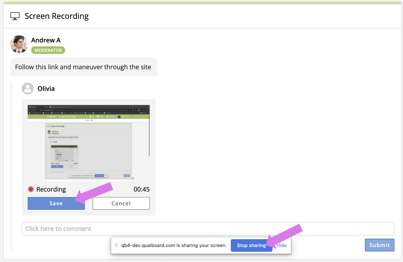
Task: Cancel the screen recording
Action: [x=121, y=203]
